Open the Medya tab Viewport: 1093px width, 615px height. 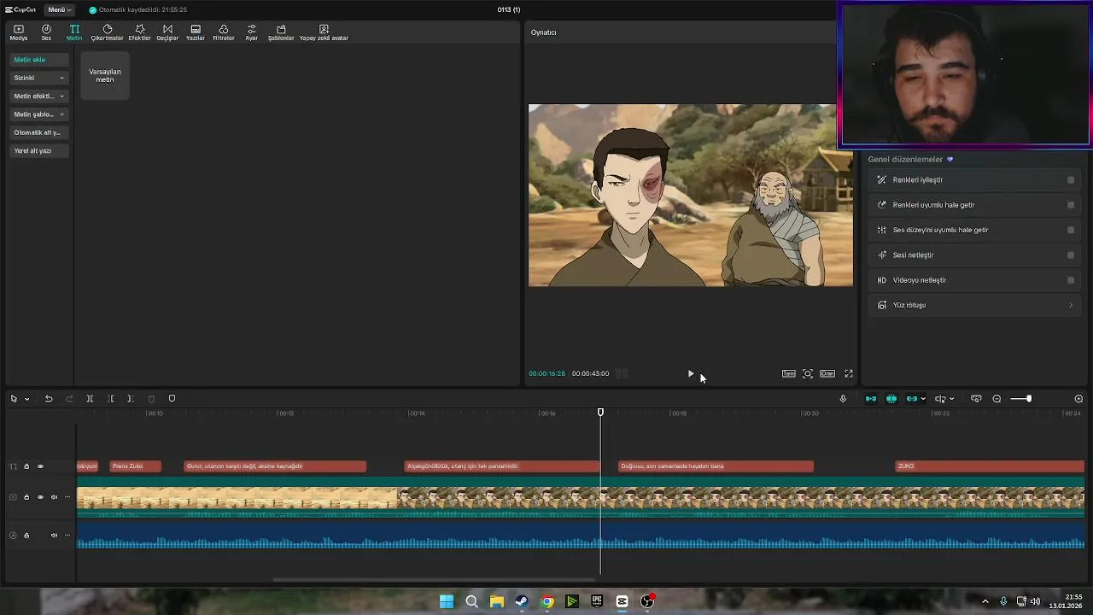(19, 32)
